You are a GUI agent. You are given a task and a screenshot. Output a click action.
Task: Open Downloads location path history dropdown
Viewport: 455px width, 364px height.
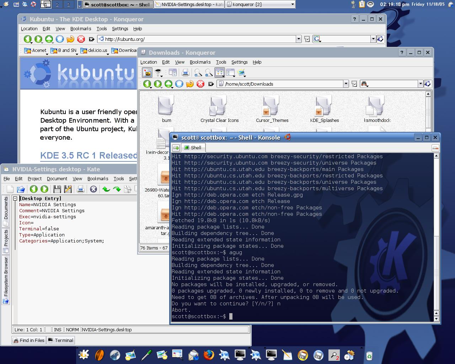click(x=346, y=84)
